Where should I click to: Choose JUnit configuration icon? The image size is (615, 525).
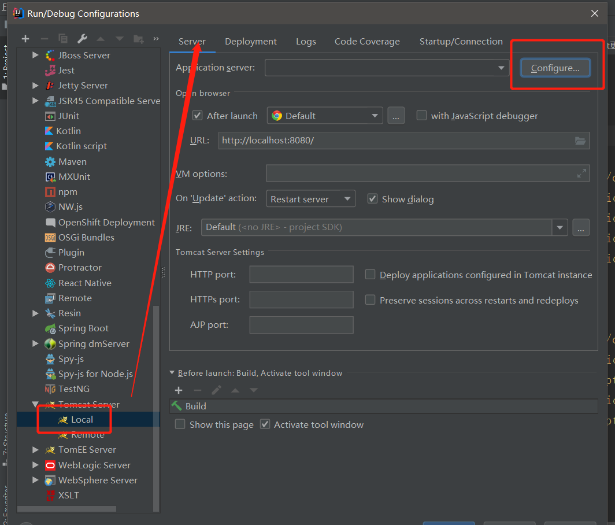coord(50,116)
